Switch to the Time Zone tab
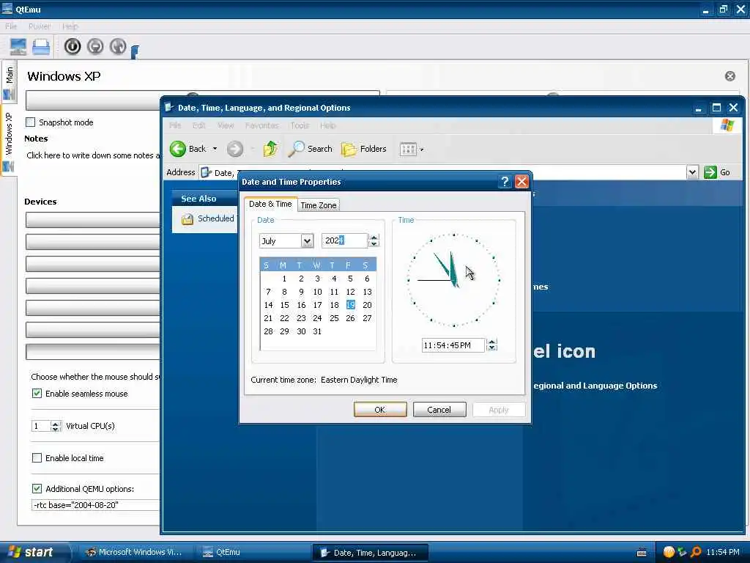The width and height of the screenshot is (750, 563). tap(319, 205)
